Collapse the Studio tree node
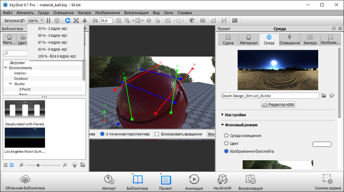This screenshot has height=192, width=344. pyautogui.click(x=10, y=84)
